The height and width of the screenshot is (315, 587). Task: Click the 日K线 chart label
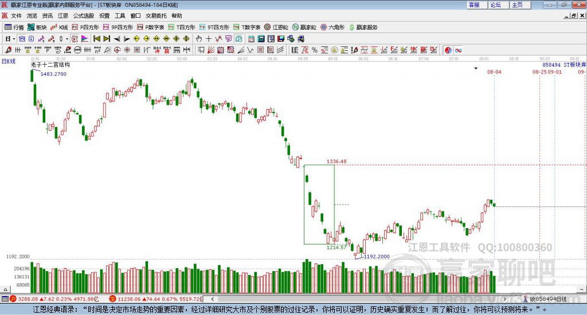[x=8, y=61]
